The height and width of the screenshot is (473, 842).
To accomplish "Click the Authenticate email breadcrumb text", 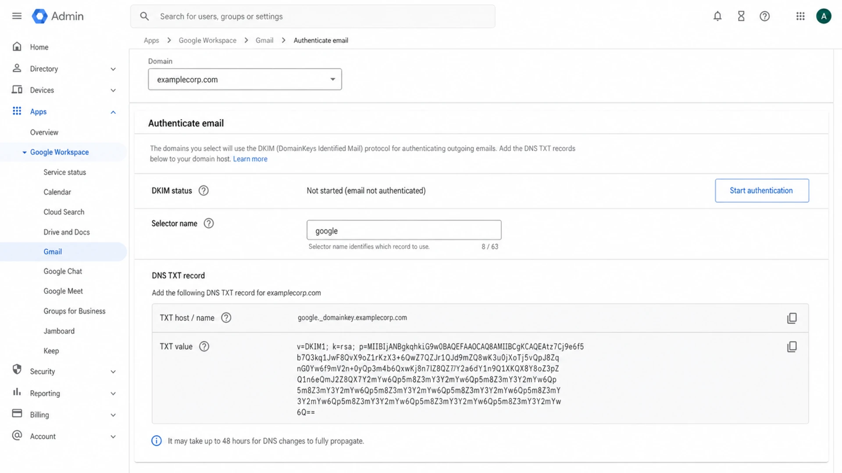I will 321,40.
